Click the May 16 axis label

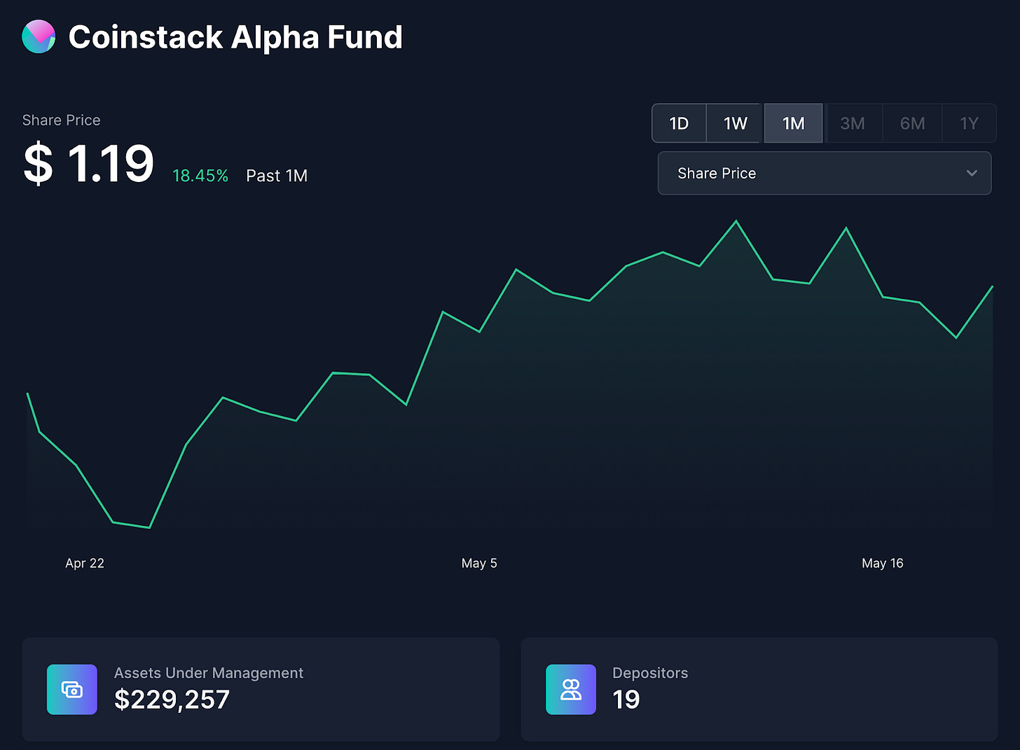click(882, 563)
